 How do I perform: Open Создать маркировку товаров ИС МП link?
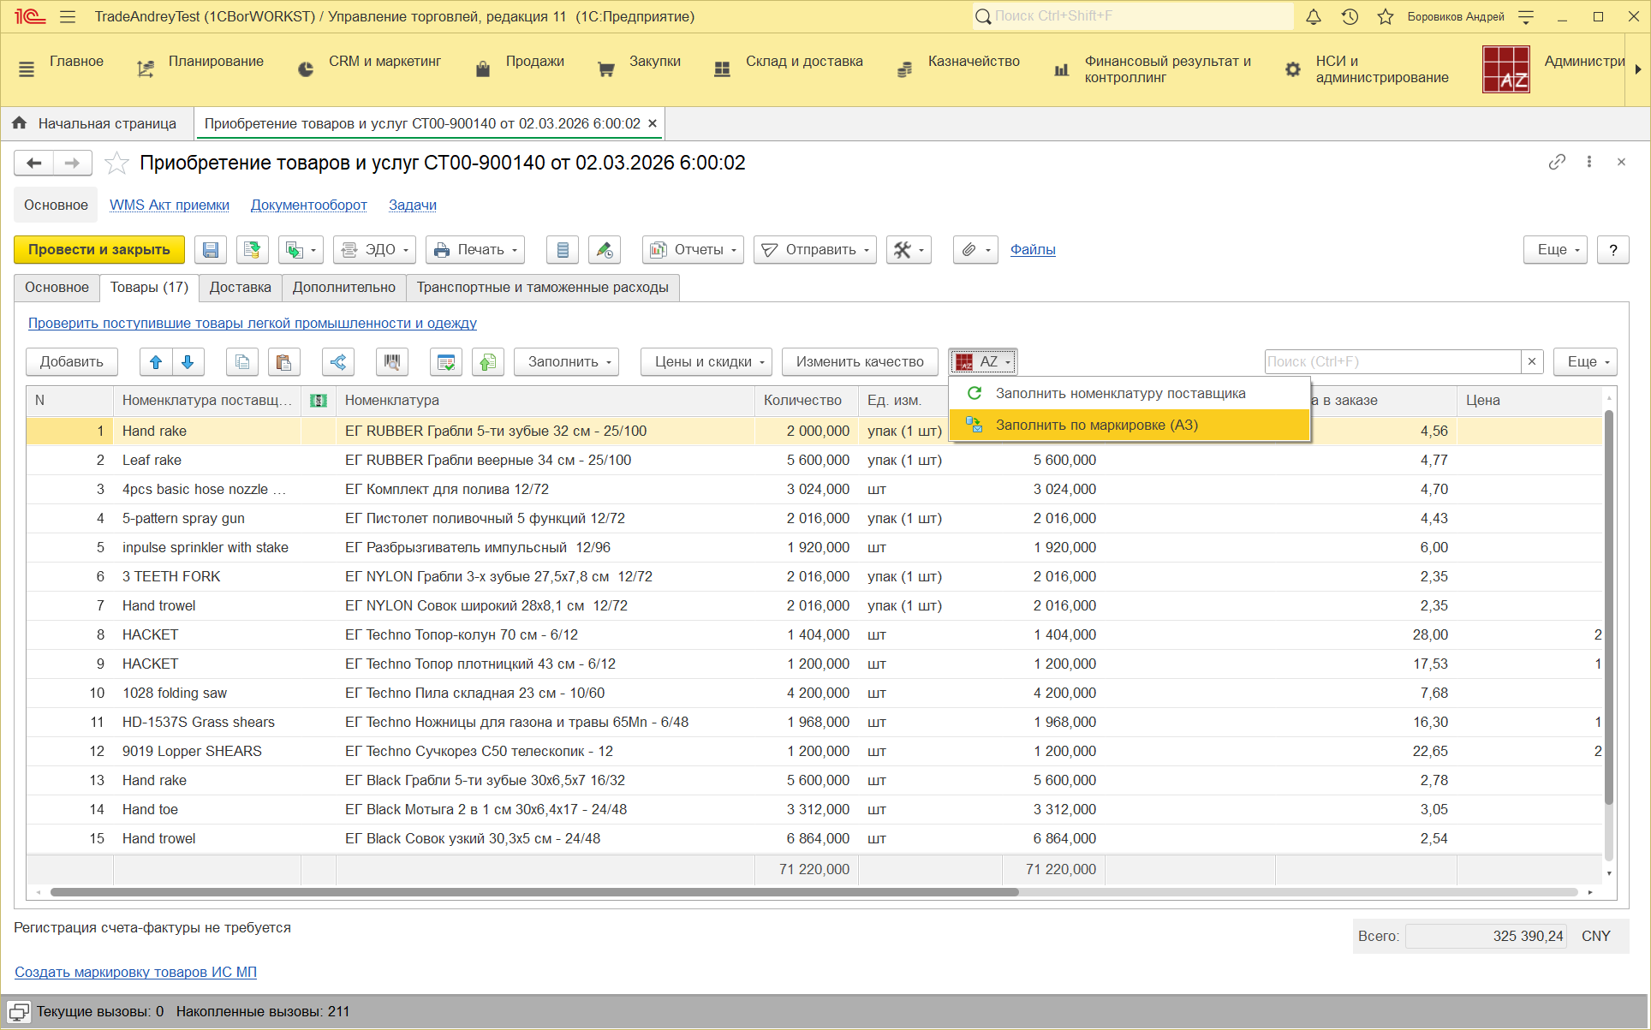click(x=135, y=972)
